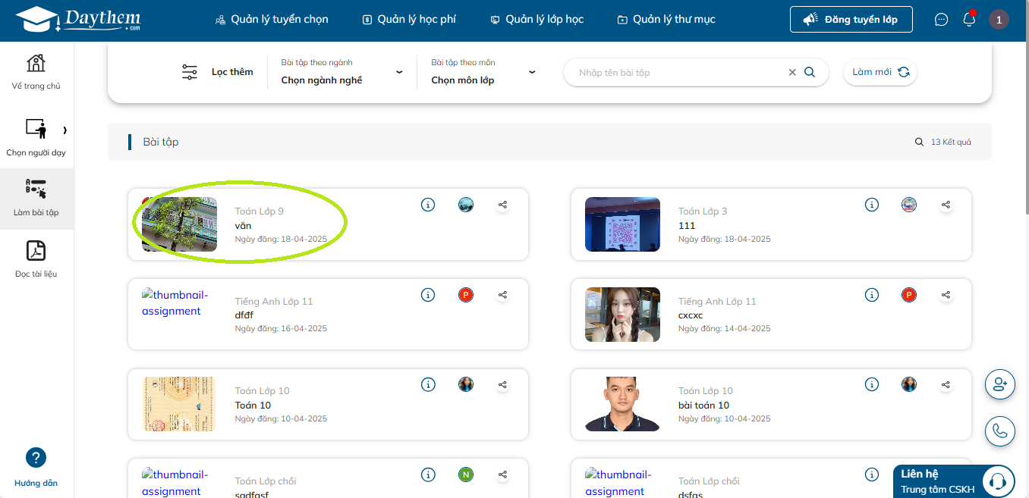The width and height of the screenshot is (1029, 498).
Task: Open the Quản lý thư mục menu
Action: click(666, 20)
